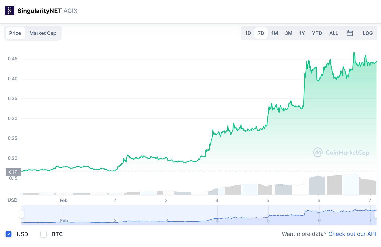The height and width of the screenshot is (247, 381).
Task: Click the SingularityNET title text
Action: [x=39, y=11]
